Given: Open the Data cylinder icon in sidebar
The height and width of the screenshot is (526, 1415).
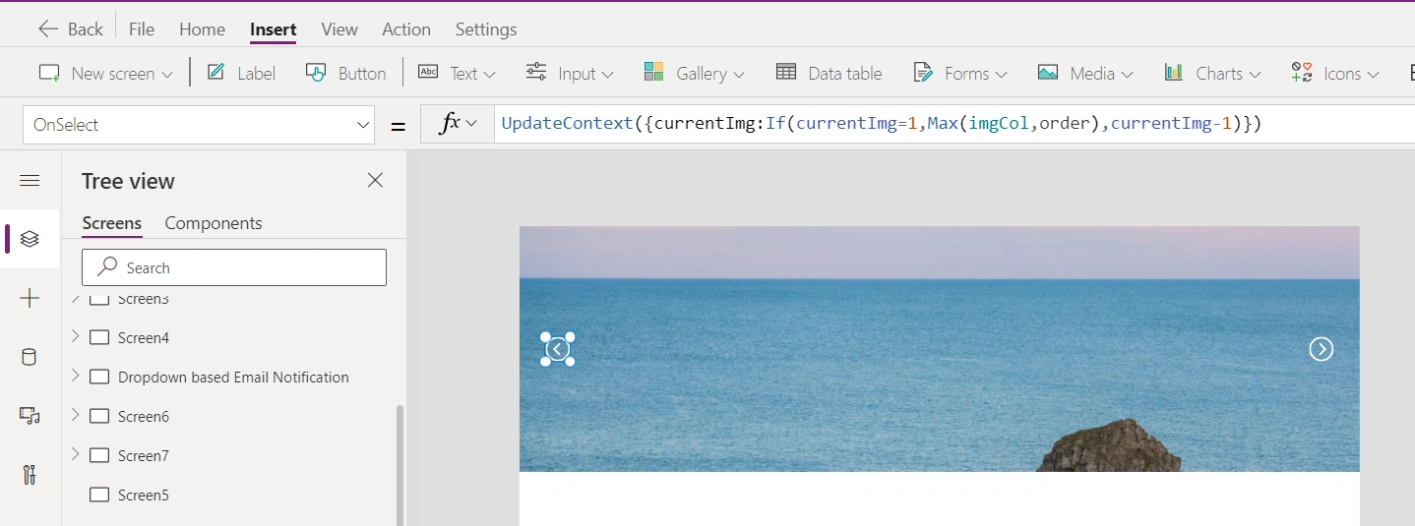Looking at the screenshot, I should [x=30, y=357].
